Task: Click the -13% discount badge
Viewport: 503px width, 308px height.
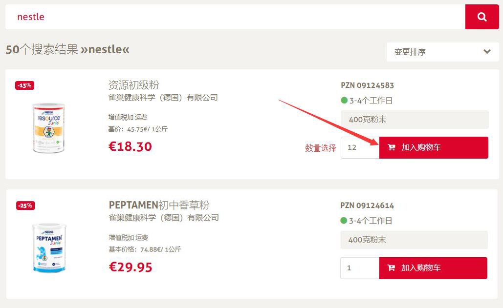Action: tap(25, 85)
